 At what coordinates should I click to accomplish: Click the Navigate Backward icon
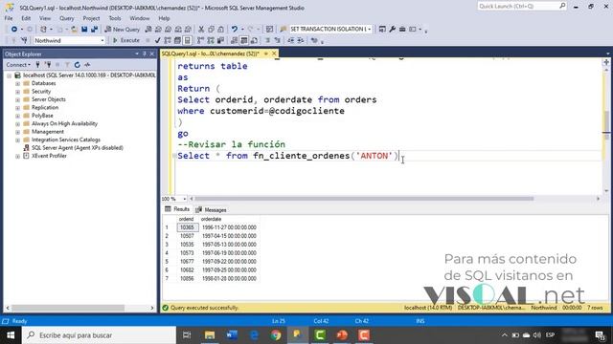14,30
